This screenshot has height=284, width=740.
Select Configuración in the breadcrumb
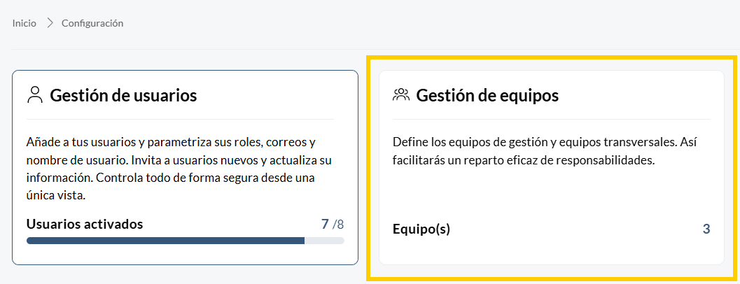pyautogui.click(x=92, y=23)
